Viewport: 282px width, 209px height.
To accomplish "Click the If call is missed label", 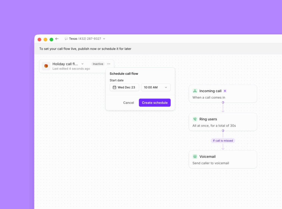I will (223, 140).
